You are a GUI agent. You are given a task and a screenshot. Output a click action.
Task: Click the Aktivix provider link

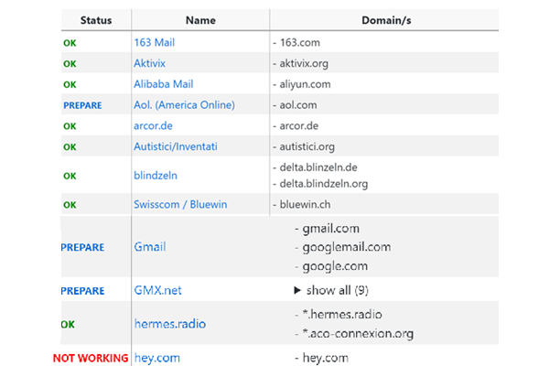point(153,62)
